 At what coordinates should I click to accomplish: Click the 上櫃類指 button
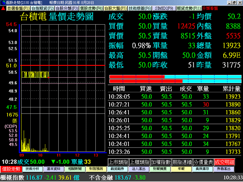coord(139,162)
